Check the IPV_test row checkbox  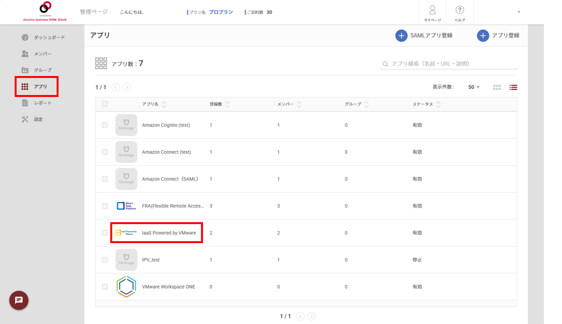point(105,260)
